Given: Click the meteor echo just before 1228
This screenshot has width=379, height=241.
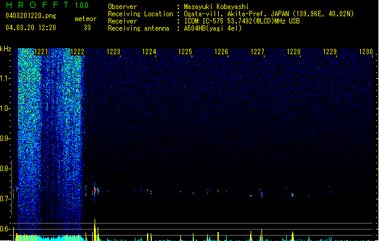Looking at the screenshot, I should pyautogui.click(x=292, y=195).
